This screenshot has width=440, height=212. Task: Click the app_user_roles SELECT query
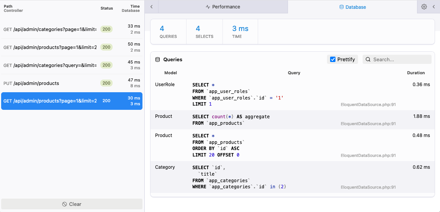pos(238,95)
